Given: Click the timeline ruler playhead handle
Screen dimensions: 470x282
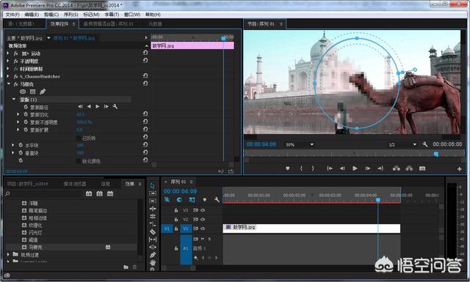Looking at the screenshot, I should pyautogui.click(x=378, y=200).
